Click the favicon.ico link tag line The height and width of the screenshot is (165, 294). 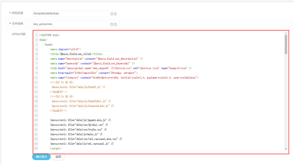click(121, 68)
